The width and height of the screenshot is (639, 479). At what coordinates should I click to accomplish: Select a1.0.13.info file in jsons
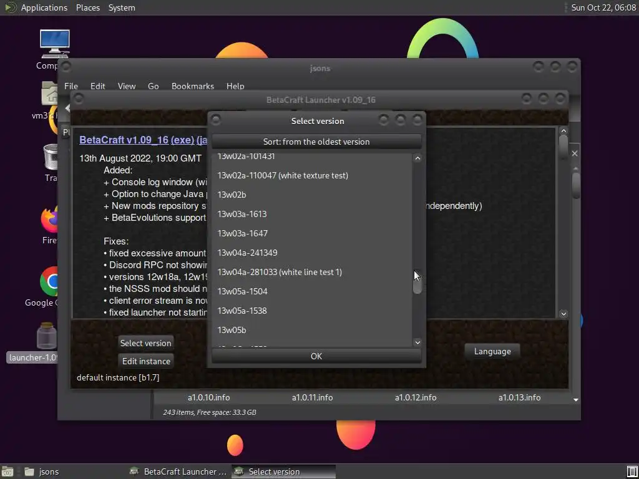[x=520, y=397]
